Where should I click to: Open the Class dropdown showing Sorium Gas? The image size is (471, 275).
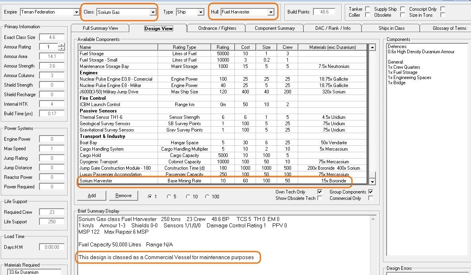(x=153, y=12)
